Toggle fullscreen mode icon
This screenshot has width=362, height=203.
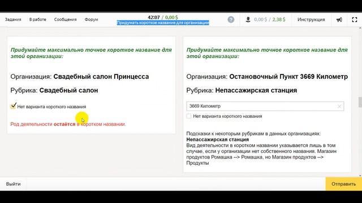point(355,20)
